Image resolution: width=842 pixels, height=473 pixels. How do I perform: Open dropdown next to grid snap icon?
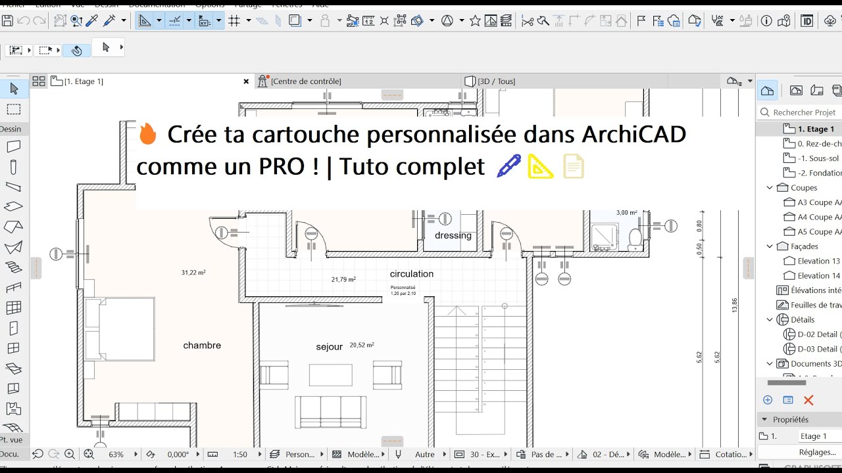coord(249,21)
